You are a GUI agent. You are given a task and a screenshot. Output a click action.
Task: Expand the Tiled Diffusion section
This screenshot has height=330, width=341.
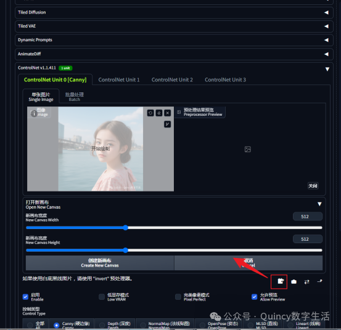tap(174, 12)
